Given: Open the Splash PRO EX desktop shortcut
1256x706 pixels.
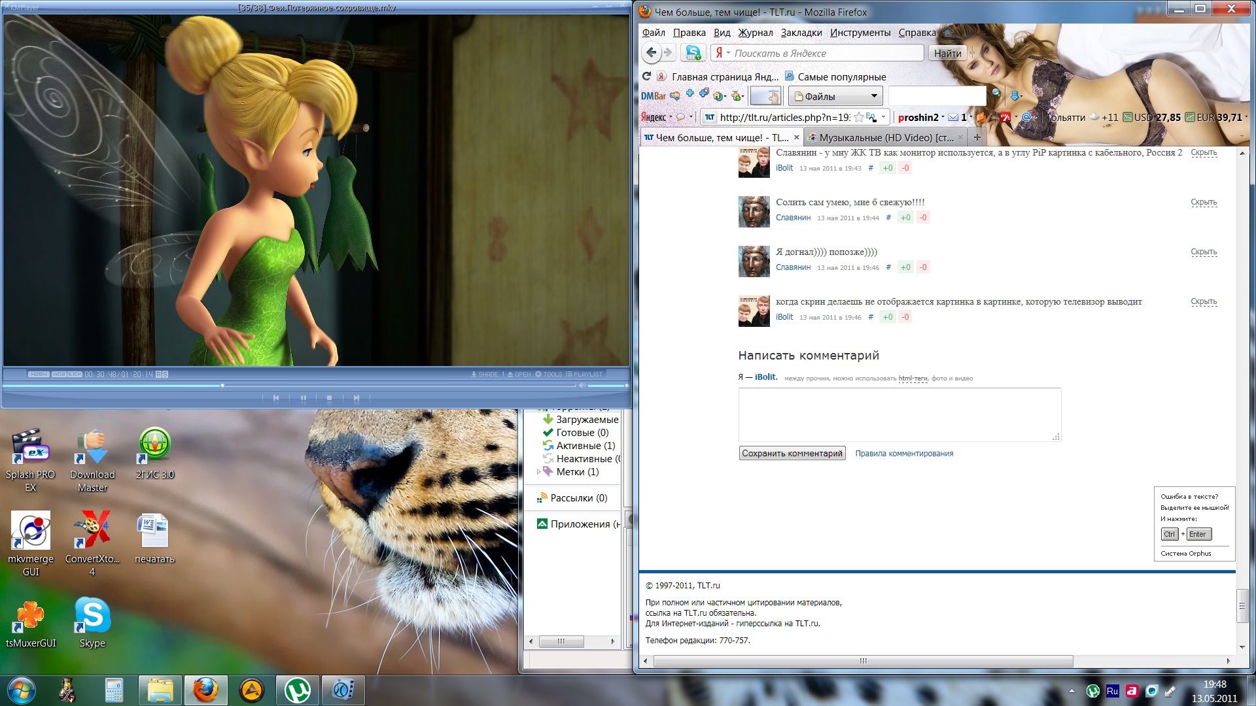Looking at the screenshot, I should (x=30, y=460).
